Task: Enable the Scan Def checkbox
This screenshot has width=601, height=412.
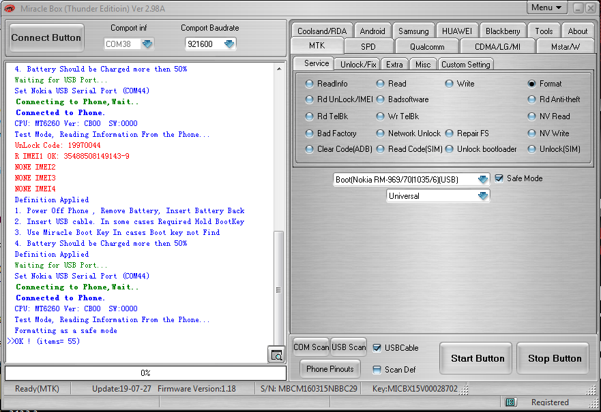Action: [x=377, y=370]
